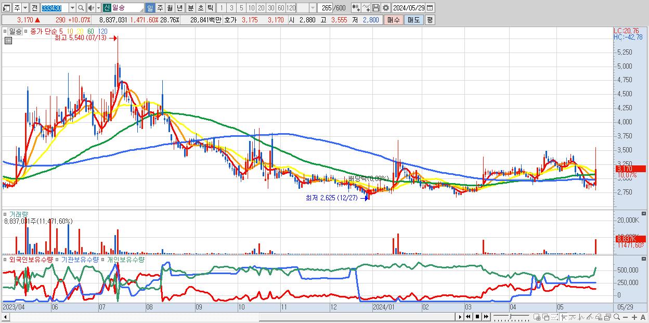The height and width of the screenshot is (323, 649).
Task: Open the interval dropdown after 120 button
Action: [x=313, y=8]
